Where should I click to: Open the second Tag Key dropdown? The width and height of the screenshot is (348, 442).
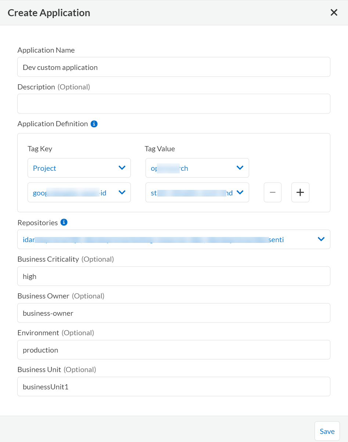tap(79, 192)
